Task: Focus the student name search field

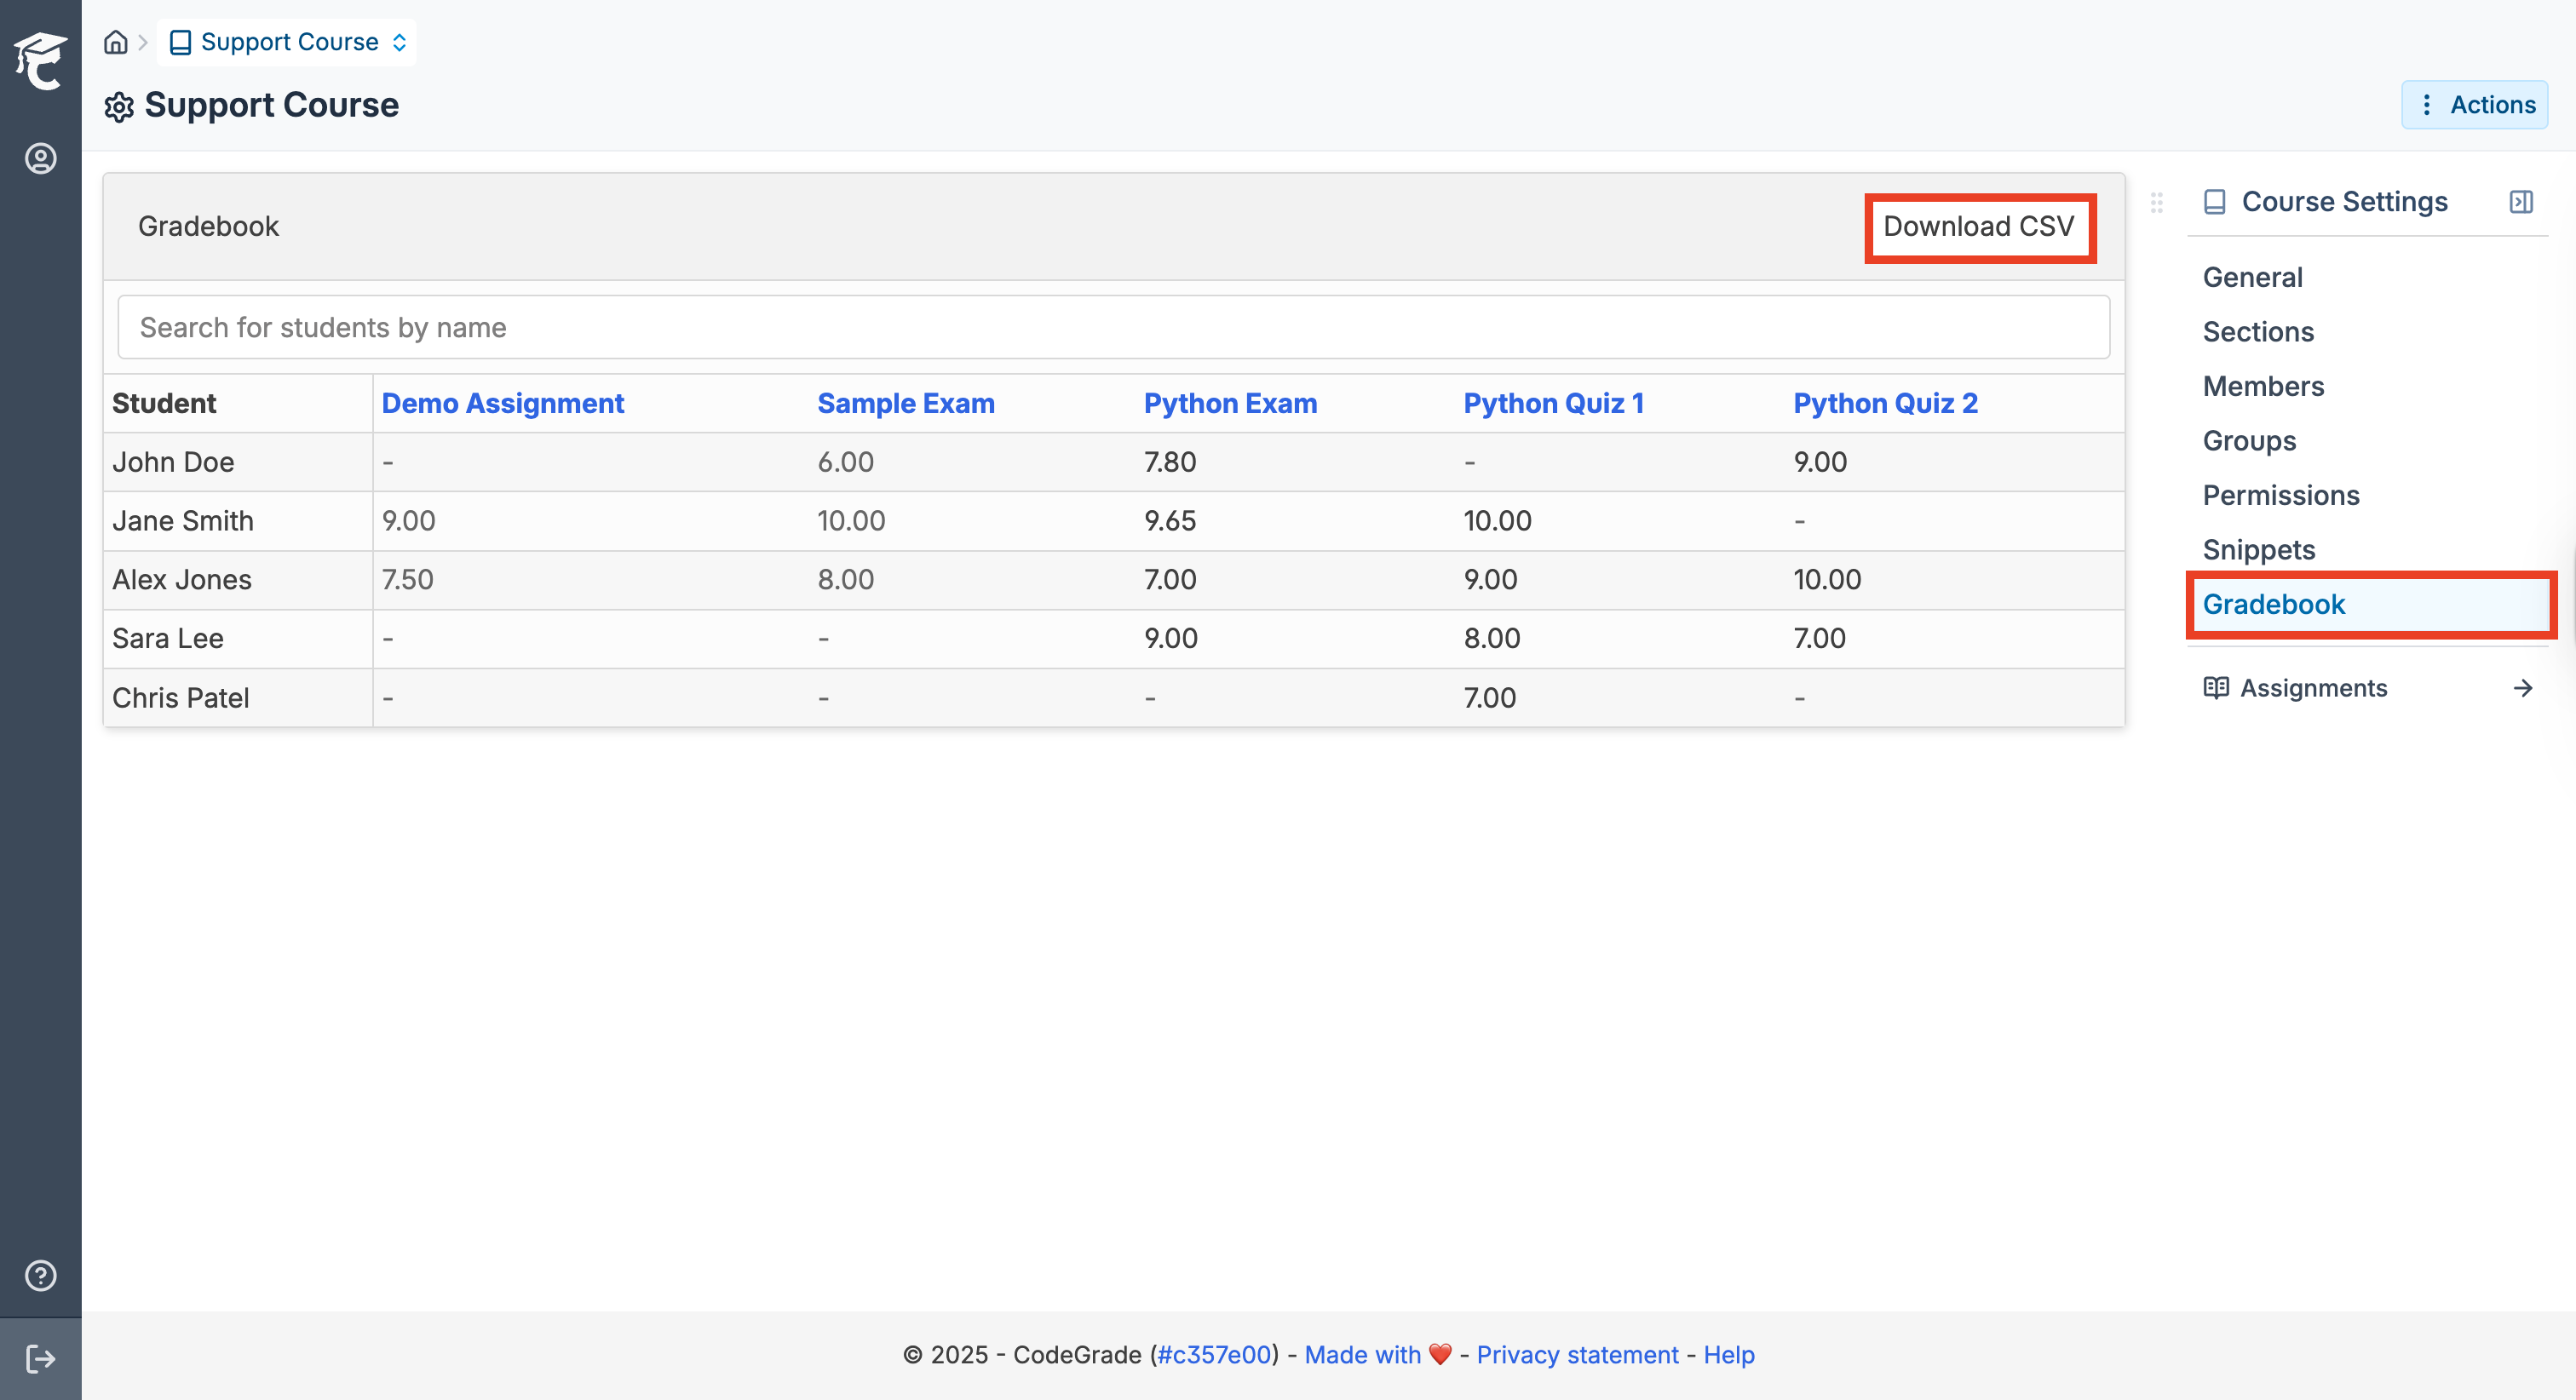Action: pos(1113,327)
